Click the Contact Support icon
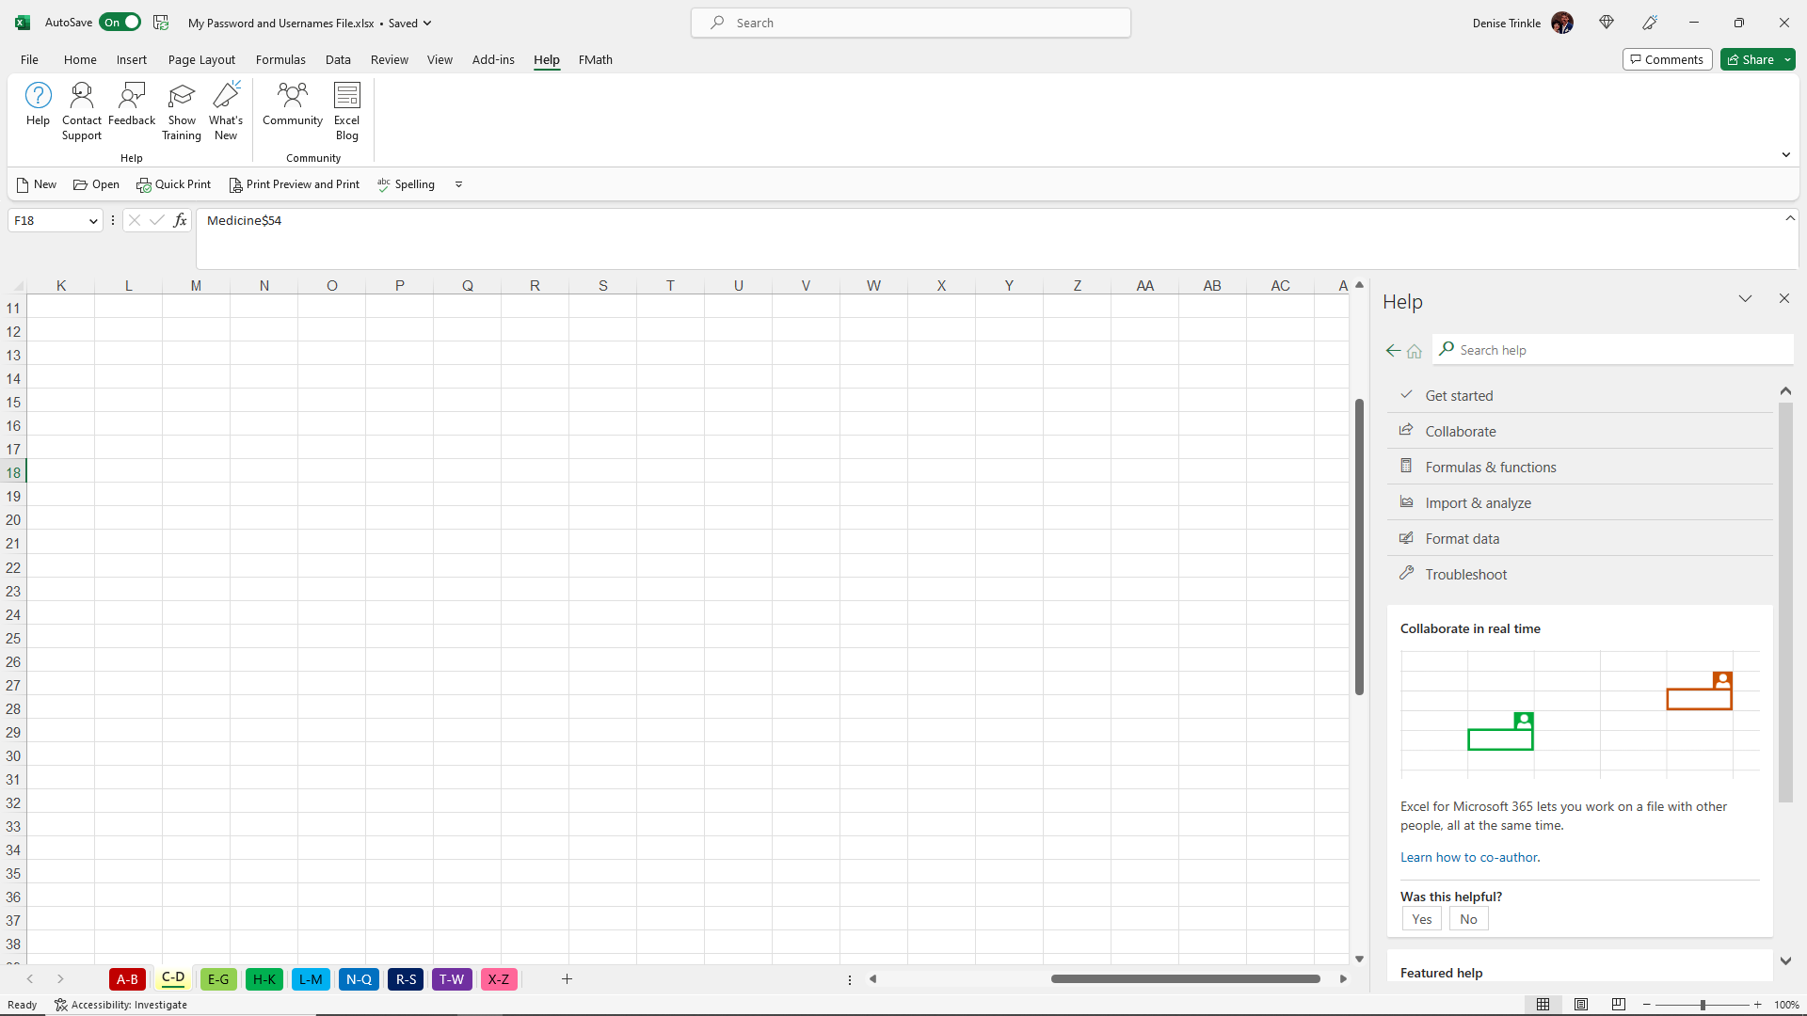This screenshot has width=1807, height=1016. click(x=82, y=97)
